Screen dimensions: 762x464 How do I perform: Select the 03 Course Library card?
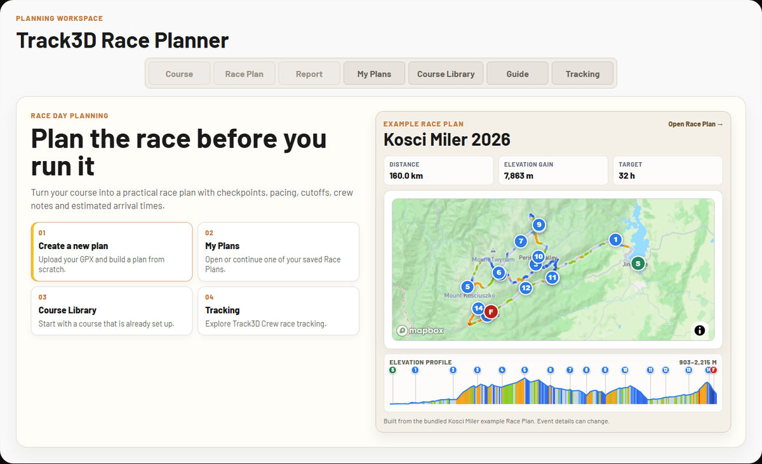pos(112,311)
